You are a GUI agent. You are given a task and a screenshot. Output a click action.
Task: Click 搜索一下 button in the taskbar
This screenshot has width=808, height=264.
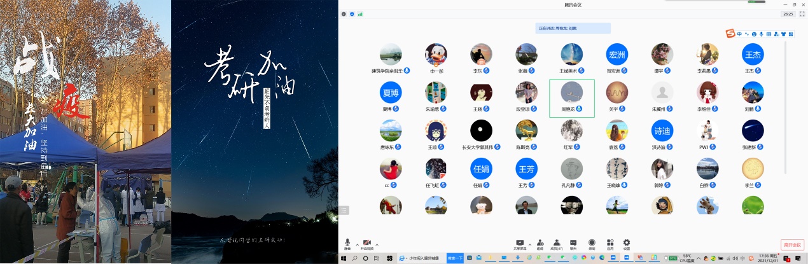[x=455, y=258]
